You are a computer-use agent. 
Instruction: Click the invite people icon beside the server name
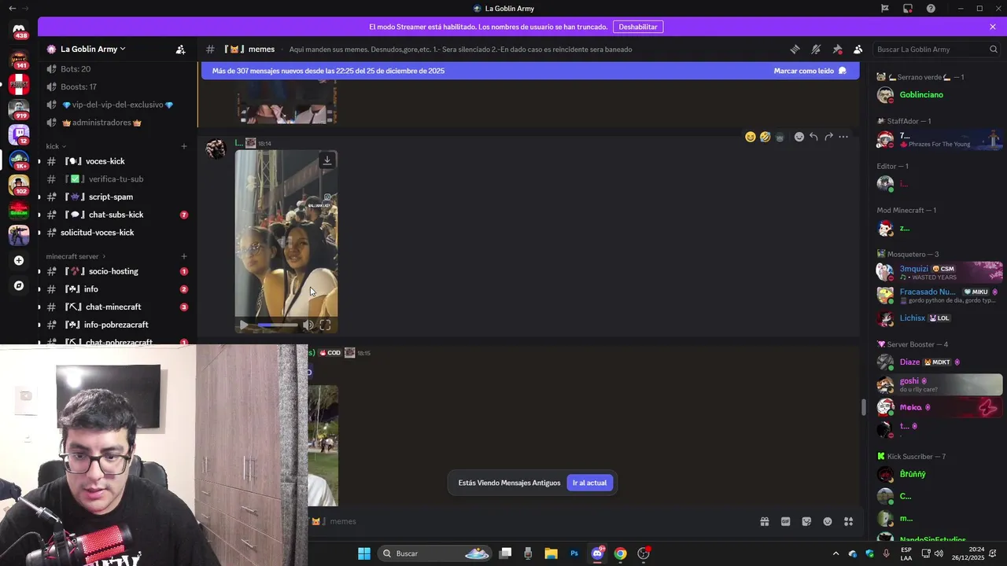[x=180, y=49]
